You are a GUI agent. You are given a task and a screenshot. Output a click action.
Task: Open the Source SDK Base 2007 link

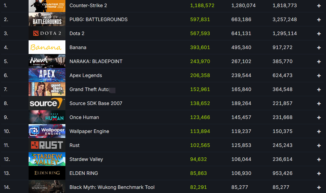[x=96, y=103]
